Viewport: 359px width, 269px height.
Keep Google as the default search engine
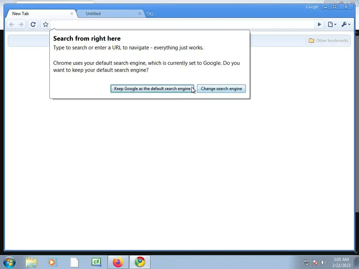click(x=152, y=89)
